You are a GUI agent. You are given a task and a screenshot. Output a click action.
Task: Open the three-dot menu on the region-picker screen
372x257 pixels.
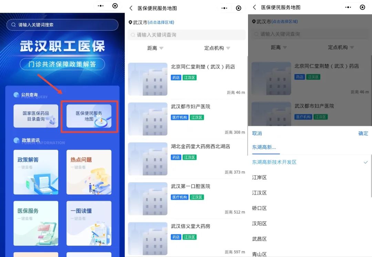pos(348,7)
